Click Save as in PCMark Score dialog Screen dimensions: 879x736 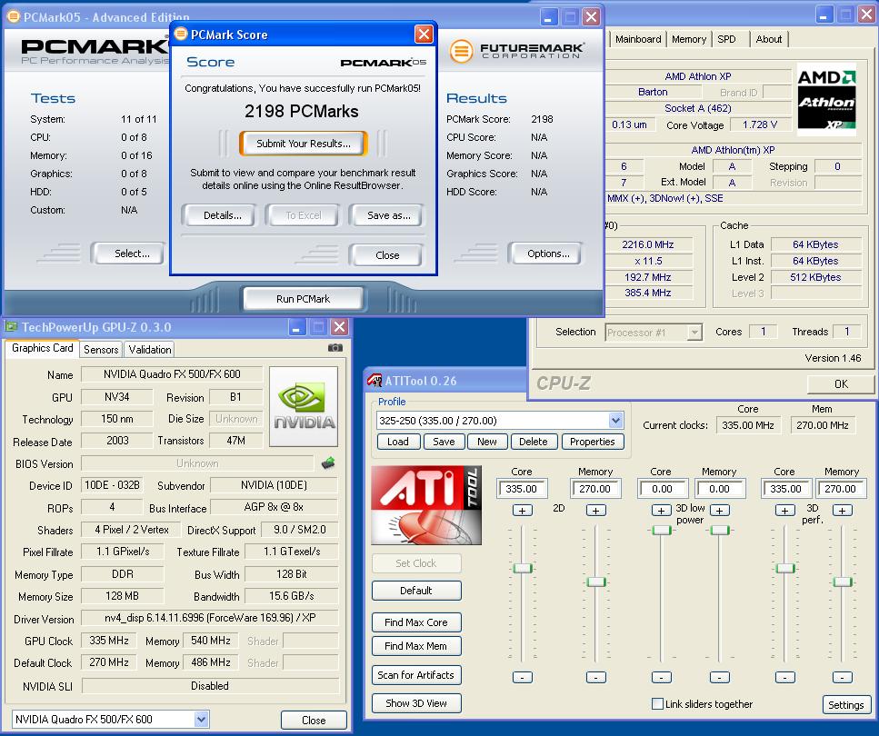coord(388,215)
